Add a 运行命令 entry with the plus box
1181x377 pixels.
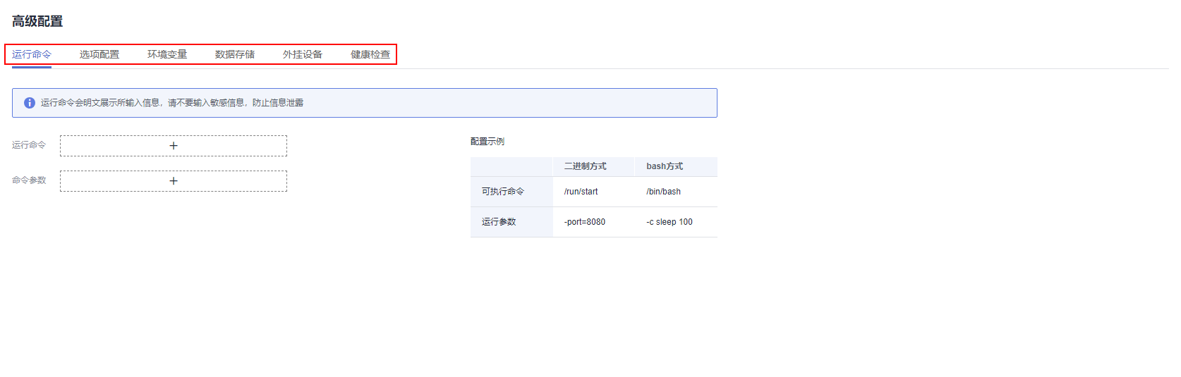point(174,146)
